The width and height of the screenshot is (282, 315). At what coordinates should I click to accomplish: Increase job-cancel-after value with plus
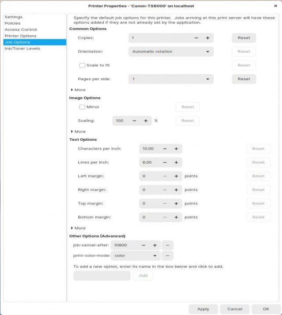[x=155, y=245]
